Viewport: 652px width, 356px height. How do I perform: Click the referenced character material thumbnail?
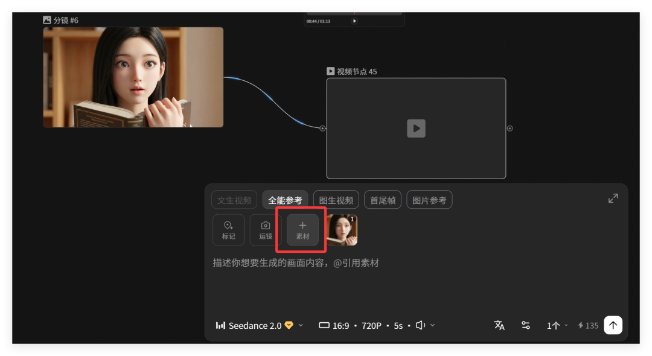coord(342,230)
